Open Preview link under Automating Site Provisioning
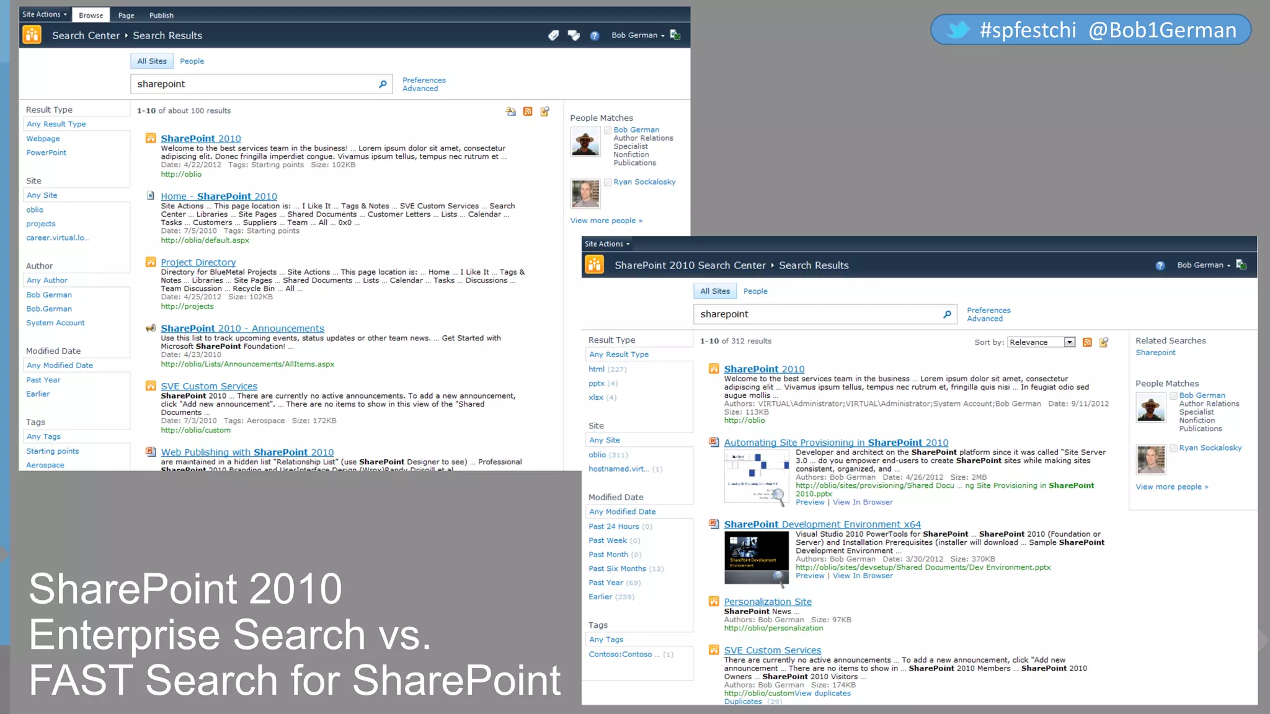Screen dimensions: 1270x714 (x=810, y=502)
